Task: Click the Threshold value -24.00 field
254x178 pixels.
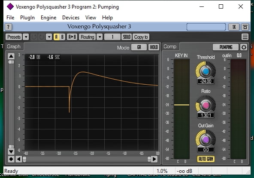Action: (206, 81)
